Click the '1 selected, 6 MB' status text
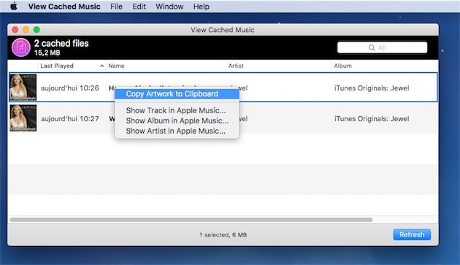460x265 pixels. (x=223, y=235)
